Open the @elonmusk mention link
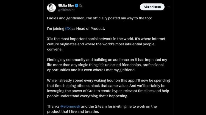The width and height of the screenshot is (206, 115). coord(70,106)
